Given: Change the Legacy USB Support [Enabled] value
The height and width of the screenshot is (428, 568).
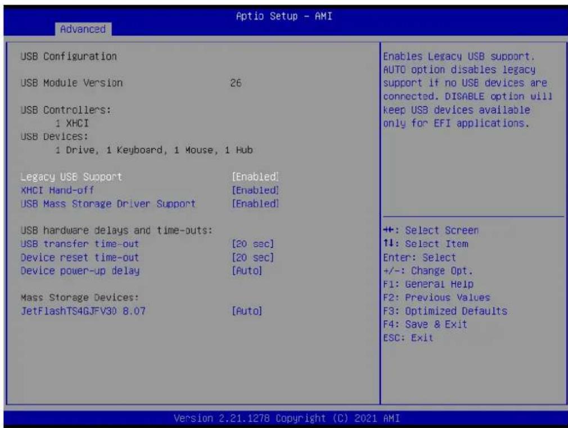Looking at the screenshot, I should (255, 177).
